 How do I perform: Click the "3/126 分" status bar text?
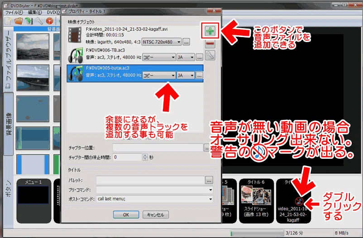click(294, 233)
